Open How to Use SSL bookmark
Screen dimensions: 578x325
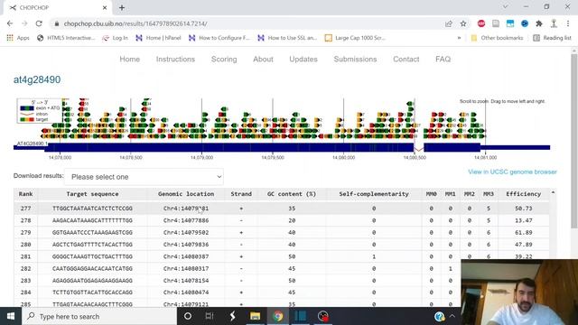(x=287, y=38)
